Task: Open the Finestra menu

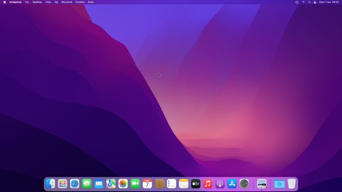Action: pos(80,2)
